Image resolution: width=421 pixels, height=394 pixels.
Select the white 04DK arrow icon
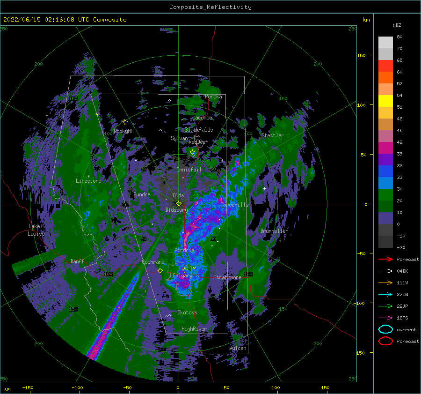(x=385, y=271)
